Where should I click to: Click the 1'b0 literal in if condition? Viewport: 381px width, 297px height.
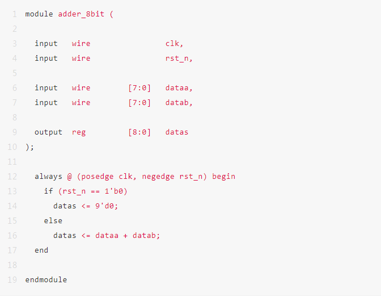(114, 191)
